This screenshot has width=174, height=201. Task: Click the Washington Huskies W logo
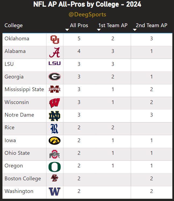pos(55,192)
